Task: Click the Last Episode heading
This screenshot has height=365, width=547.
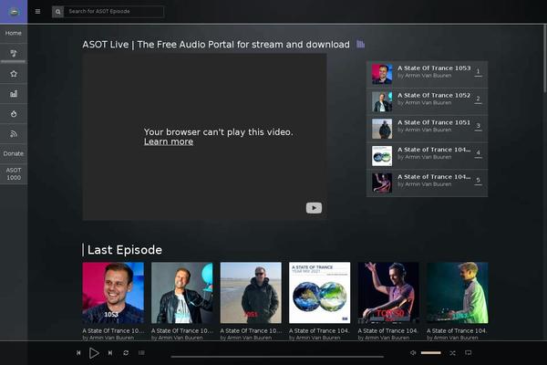Action: tap(125, 250)
